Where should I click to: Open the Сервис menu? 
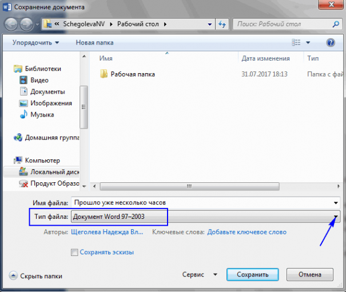[x=197, y=274]
